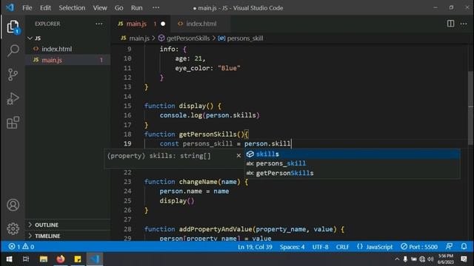
Task: Open the Selection menu
Action: click(x=72, y=8)
